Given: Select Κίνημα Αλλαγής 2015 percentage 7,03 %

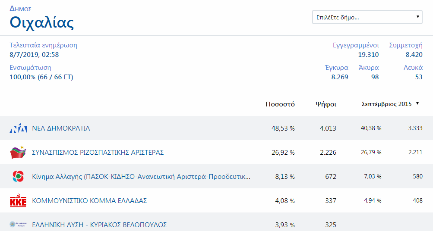Looking at the screenshot, I should pyautogui.click(x=373, y=176).
